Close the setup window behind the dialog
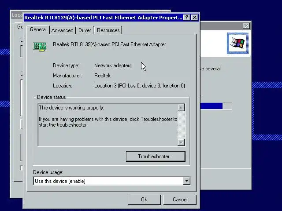The height and width of the screenshot is (211, 282). (246, 26)
